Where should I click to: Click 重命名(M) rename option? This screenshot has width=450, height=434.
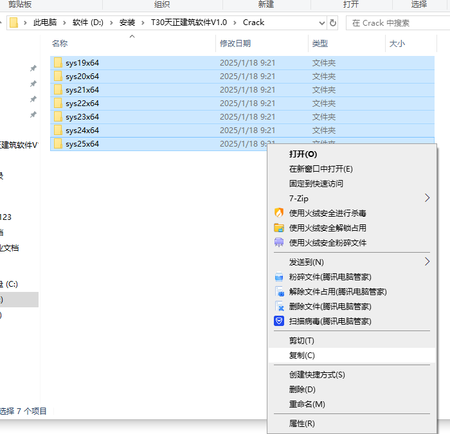tap(307, 404)
